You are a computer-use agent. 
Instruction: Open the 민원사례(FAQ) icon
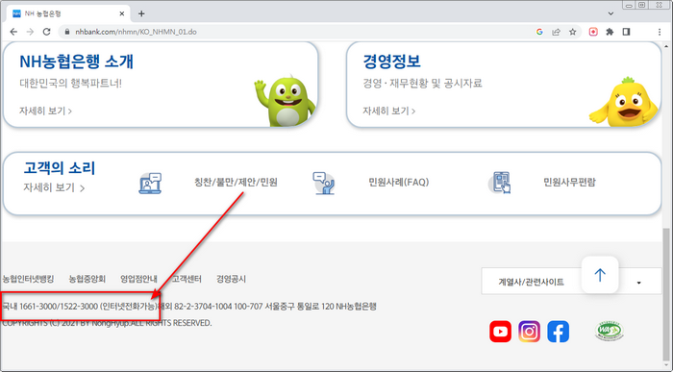323,184
